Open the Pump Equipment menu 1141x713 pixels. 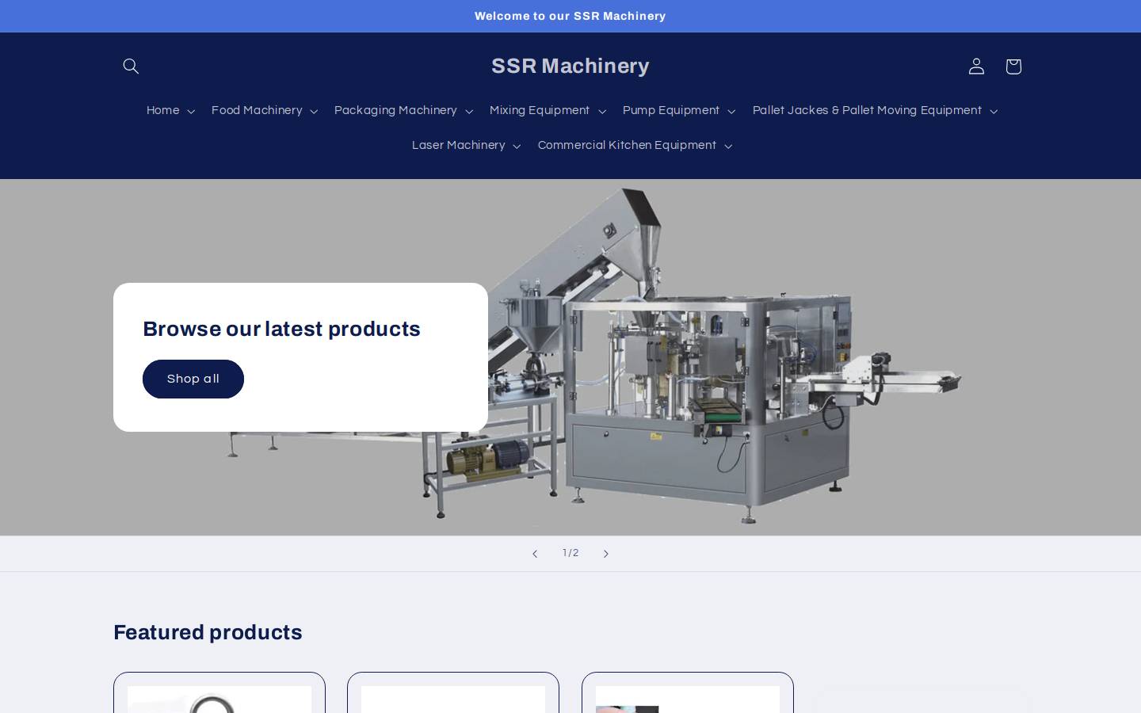pyautogui.click(x=671, y=111)
